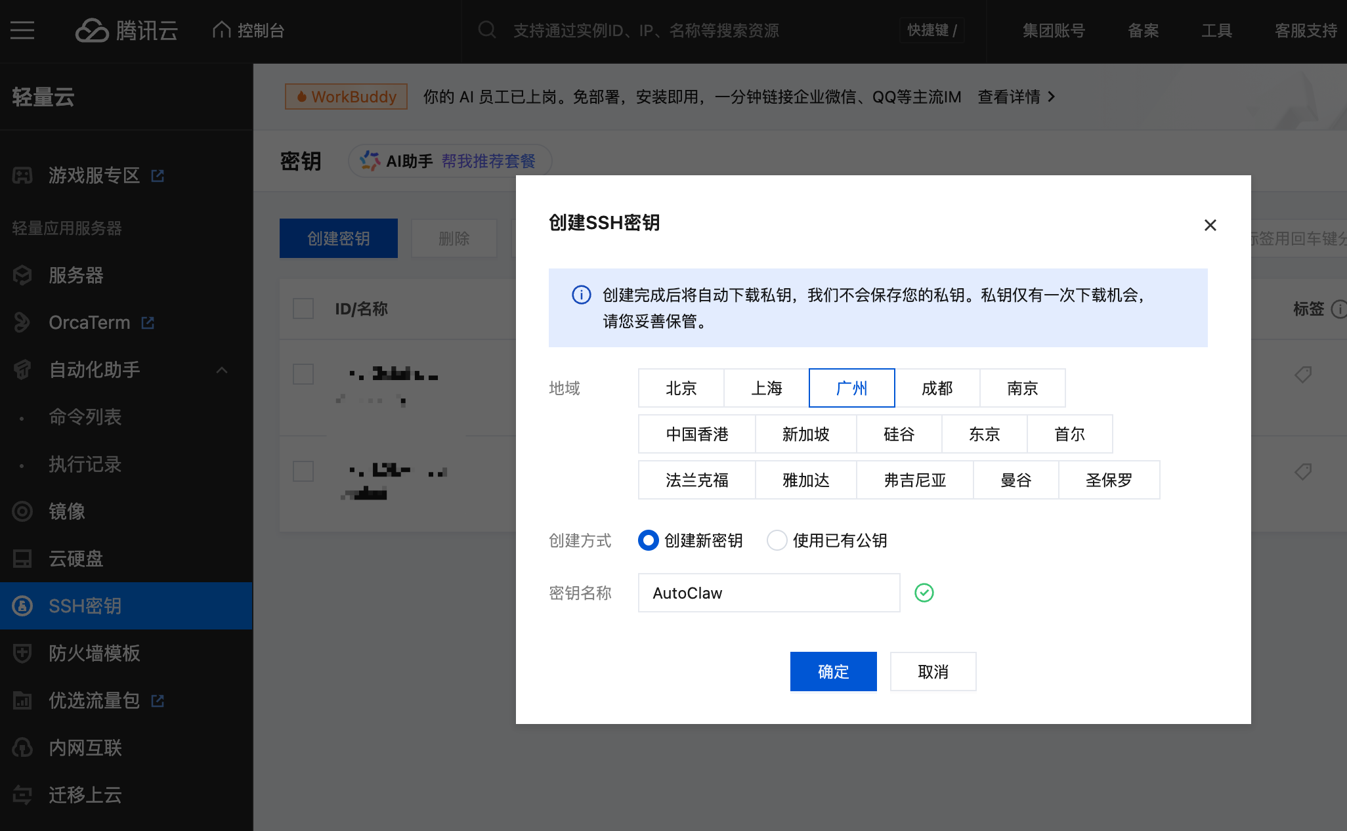The image size is (1347, 831).
Task: Select the 创建新密钥 radio button
Action: [x=648, y=540]
